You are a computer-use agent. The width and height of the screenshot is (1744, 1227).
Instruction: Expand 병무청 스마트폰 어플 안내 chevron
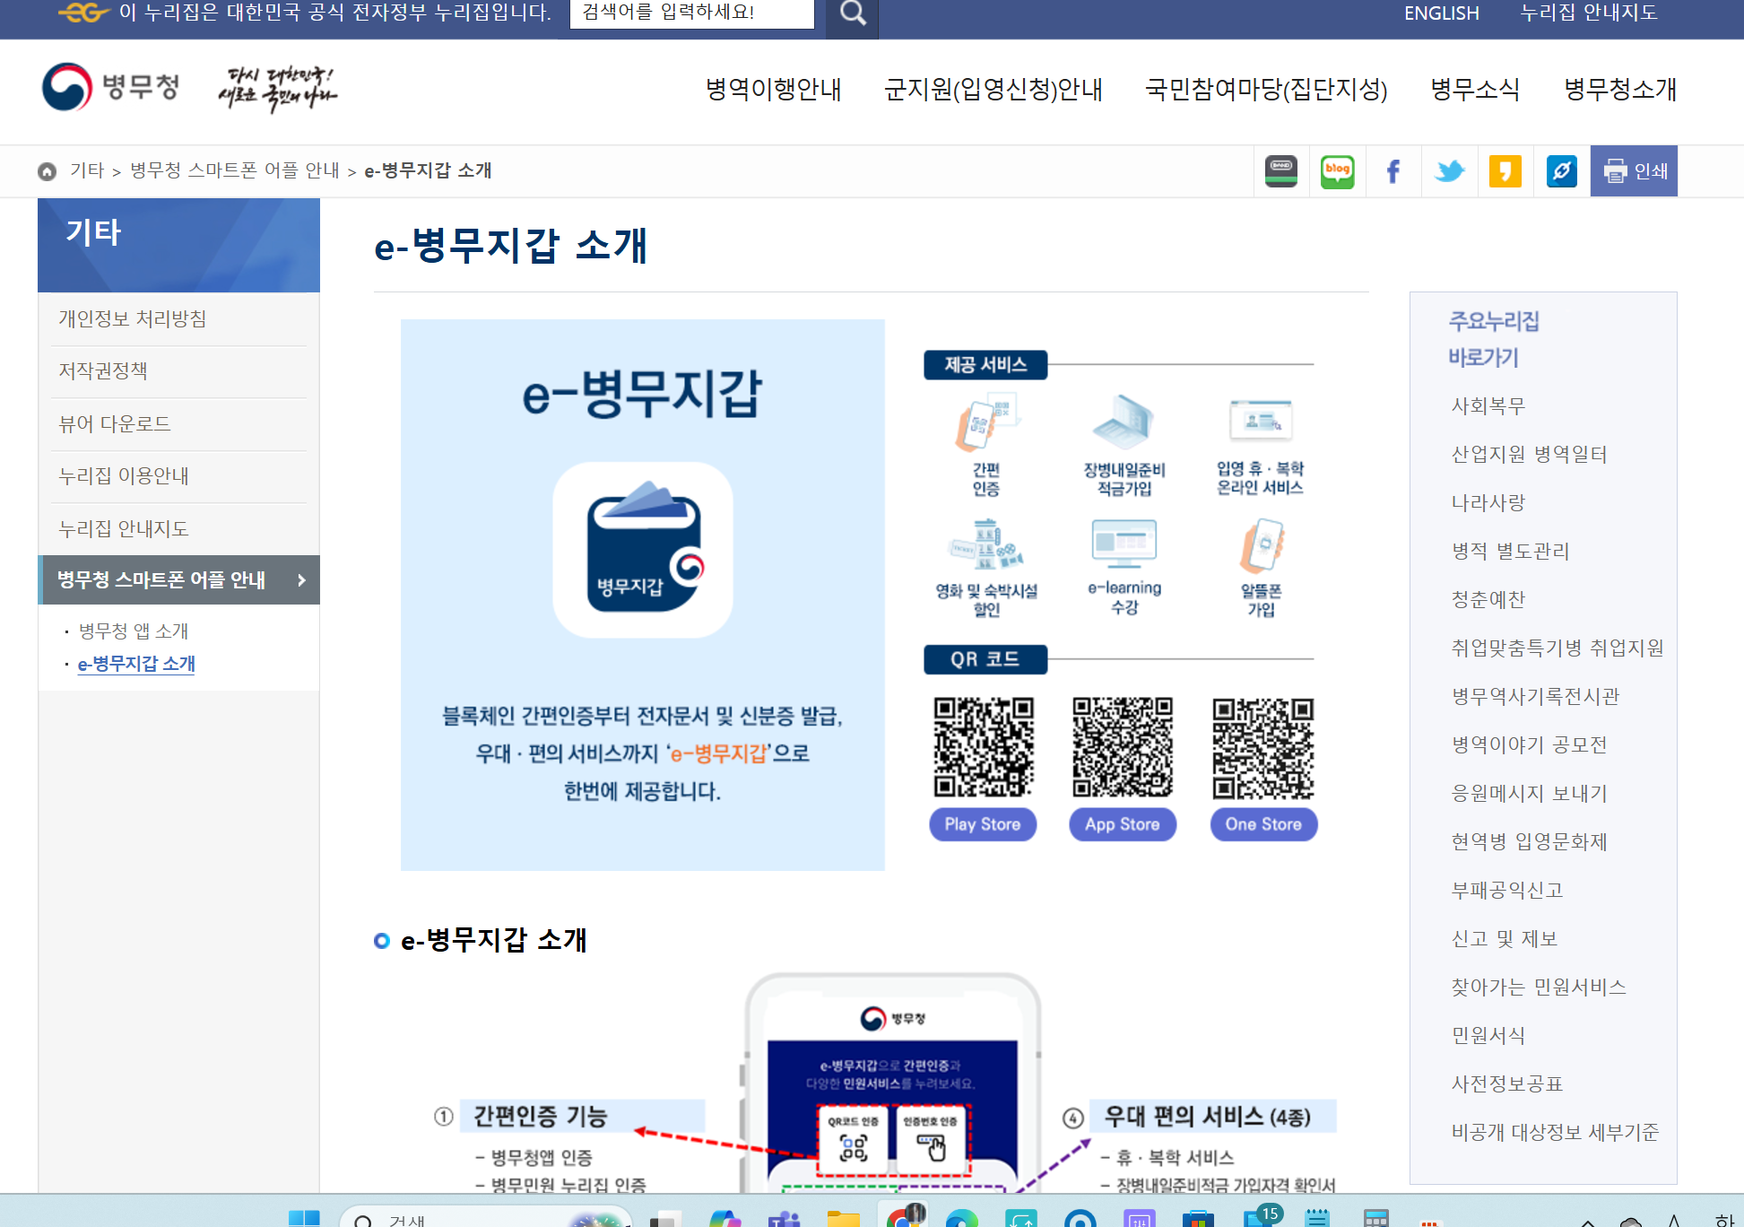(302, 580)
